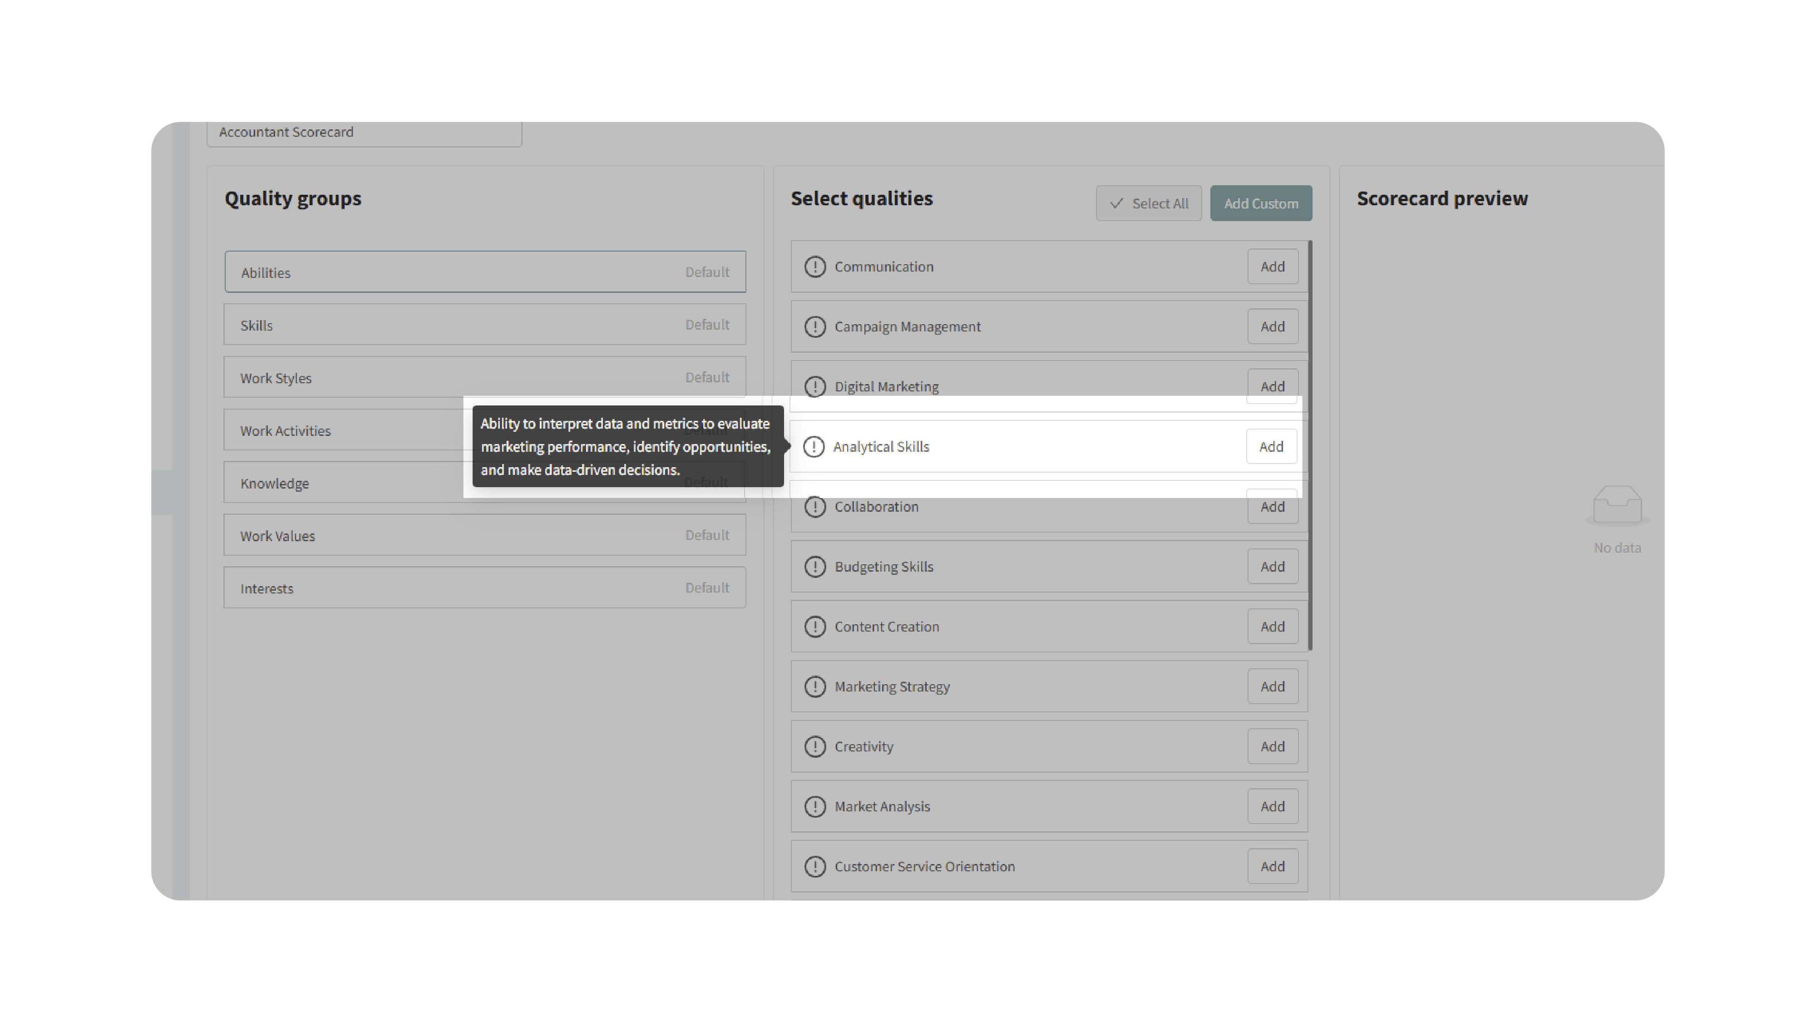This screenshot has width=1816, height=1022.
Task: Click Marketing Strategy info icon
Action: (815, 686)
